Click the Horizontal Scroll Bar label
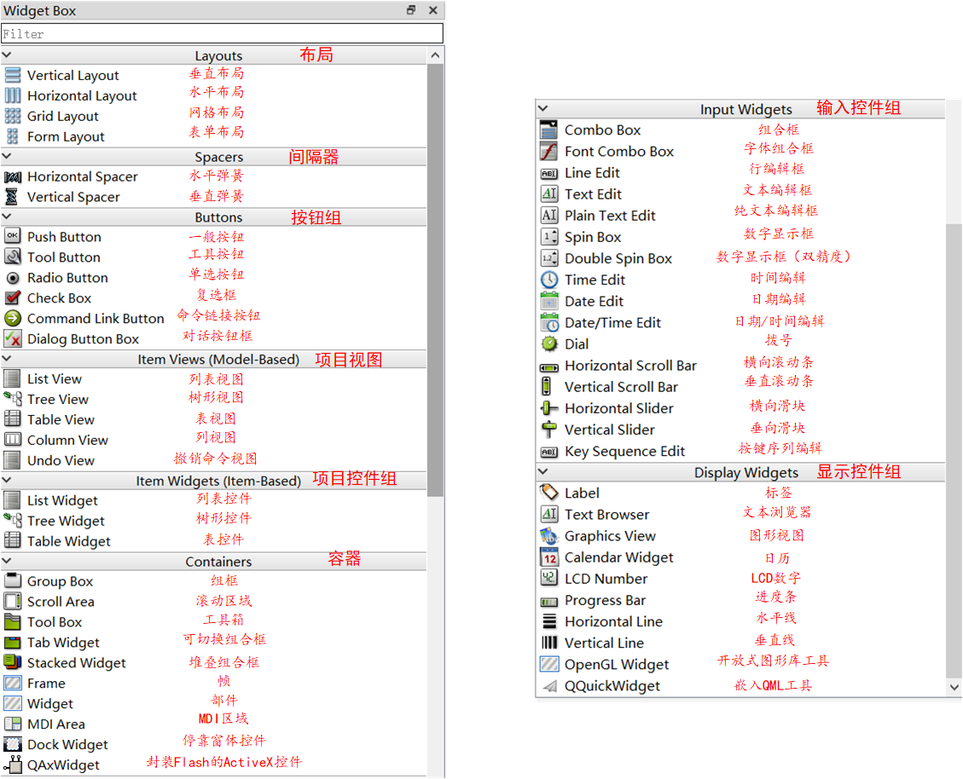Image resolution: width=963 pixels, height=779 pixels. click(630, 366)
